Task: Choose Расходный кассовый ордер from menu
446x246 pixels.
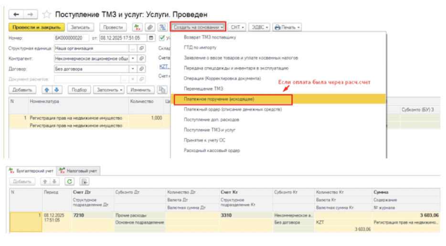Action: click(x=212, y=151)
